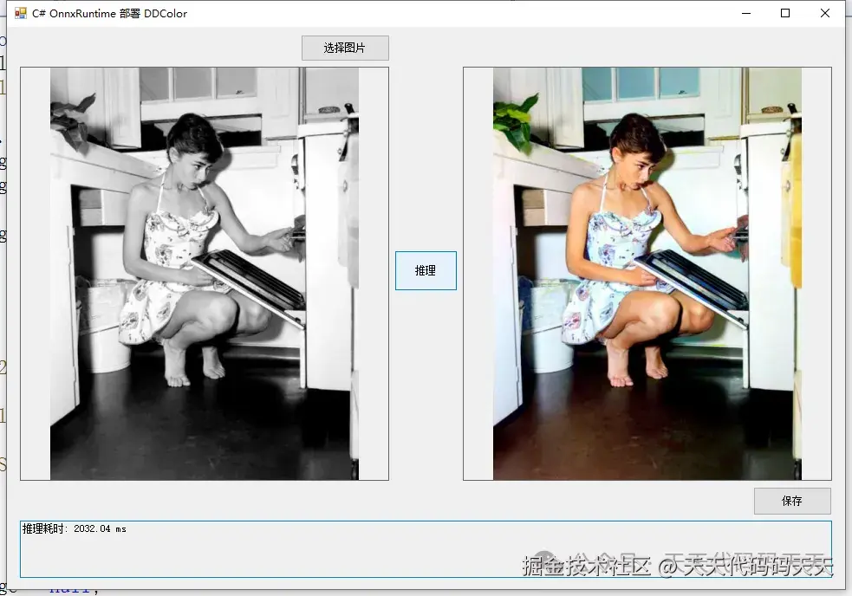Close the DDColor window

click(x=825, y=13)
